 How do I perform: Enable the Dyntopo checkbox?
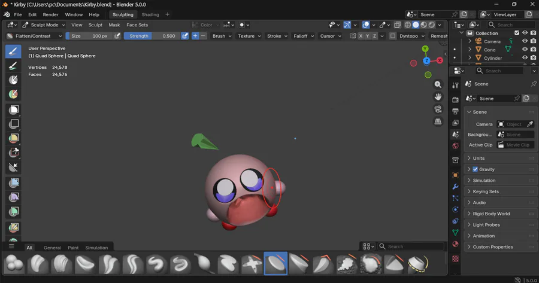point(392,36)
